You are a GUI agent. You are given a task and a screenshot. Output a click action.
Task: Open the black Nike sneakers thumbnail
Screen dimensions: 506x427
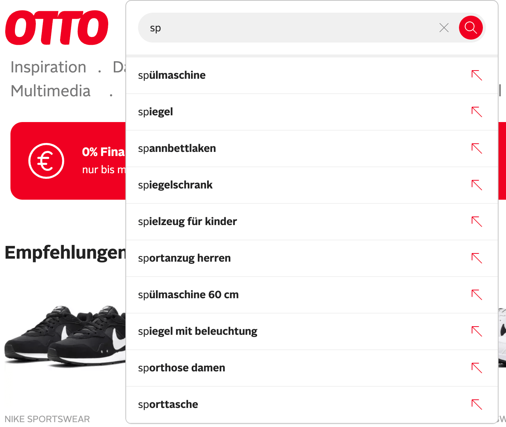[65, 336]
